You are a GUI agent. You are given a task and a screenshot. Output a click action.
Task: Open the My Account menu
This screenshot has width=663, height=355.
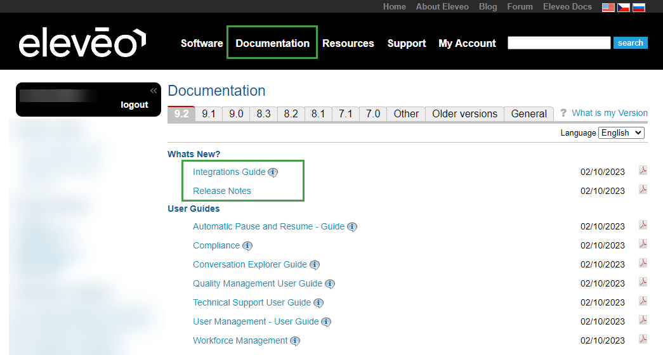pyautogui.click(x=467, y=43)
